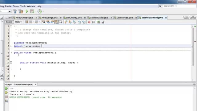The width and height of the screenshot is (197, 111).
Task: Open the Team menu
Action: coord(16,6)
